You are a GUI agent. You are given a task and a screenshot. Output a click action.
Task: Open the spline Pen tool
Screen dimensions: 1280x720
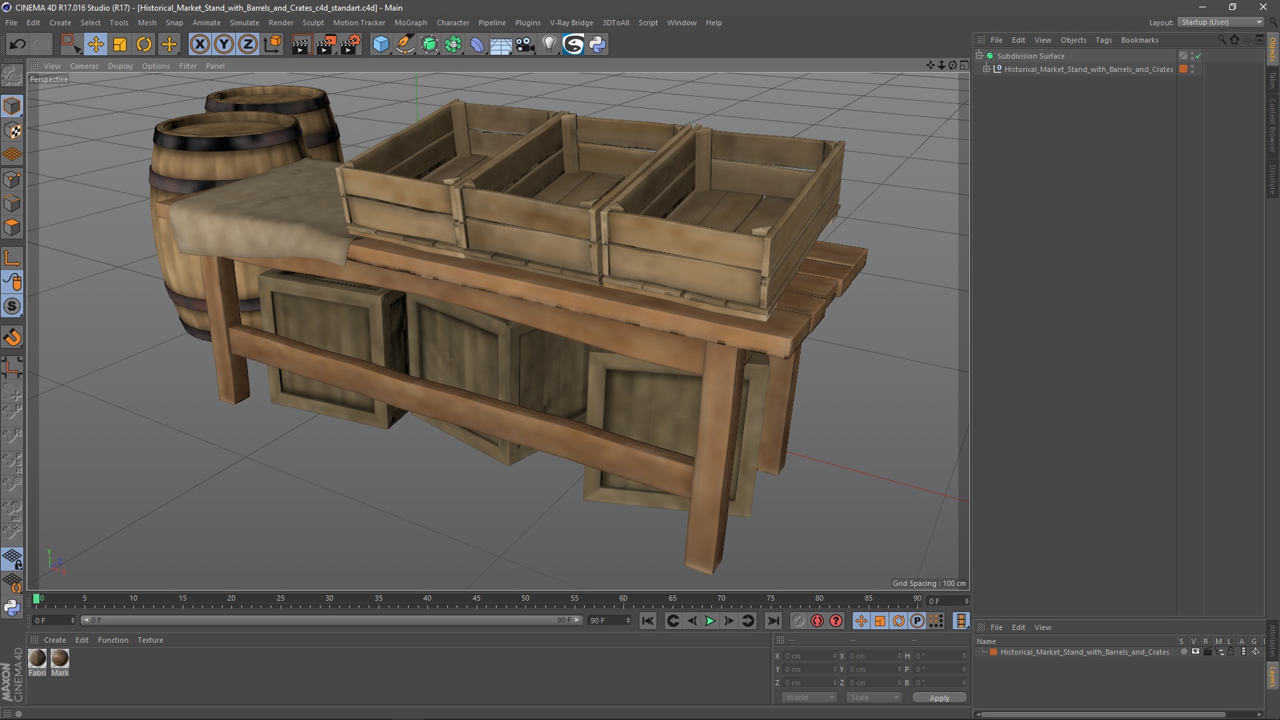pyautogui.click(x=405, y=45)
